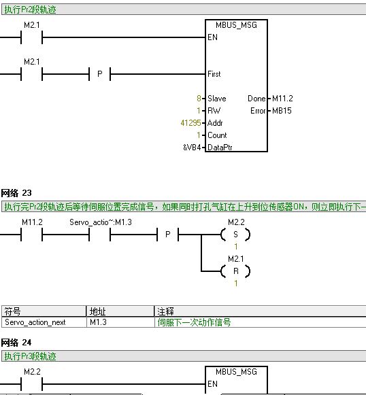Select the Servo_actio~:M1.3 contact
The width and height of the screenshot is (366, 395).
coord(100,235)
